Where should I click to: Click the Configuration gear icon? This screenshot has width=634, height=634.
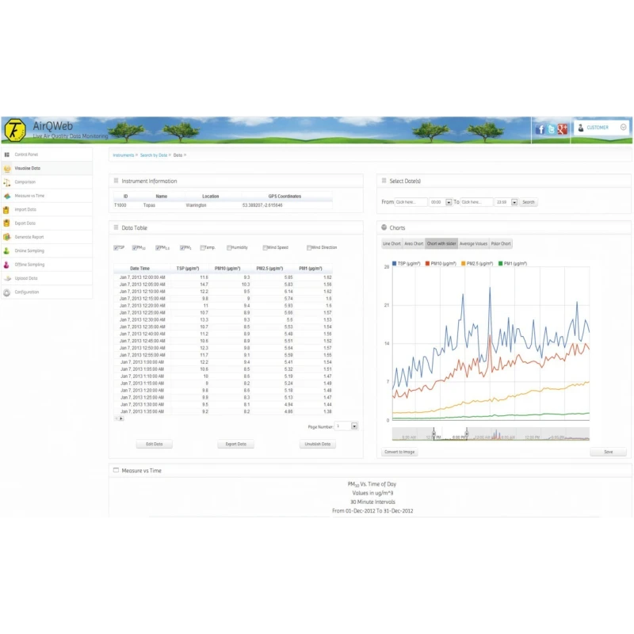coord(8,292)
